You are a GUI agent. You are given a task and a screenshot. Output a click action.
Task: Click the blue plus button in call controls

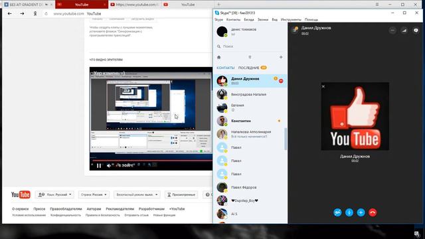coord(361,212)
